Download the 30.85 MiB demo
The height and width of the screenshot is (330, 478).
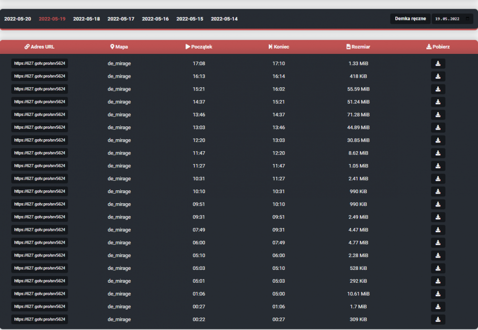[x=438, y=140]
